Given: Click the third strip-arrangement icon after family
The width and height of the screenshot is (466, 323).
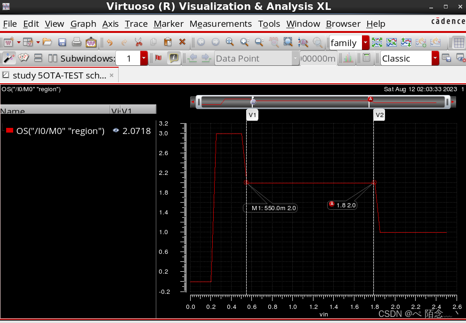Looking at the screenshot, I should pyautogui.click(x=406, y=42).
